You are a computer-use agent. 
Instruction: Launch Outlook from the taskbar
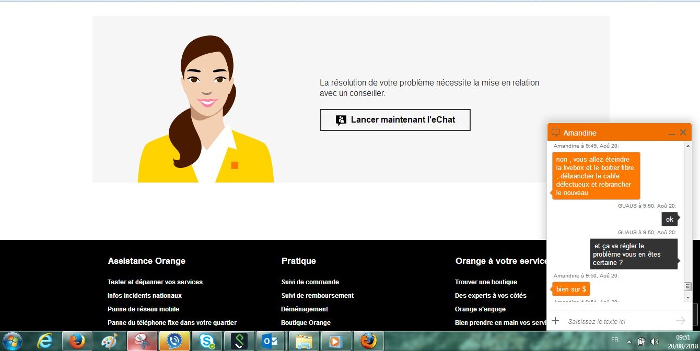click(x=271, y=341)
